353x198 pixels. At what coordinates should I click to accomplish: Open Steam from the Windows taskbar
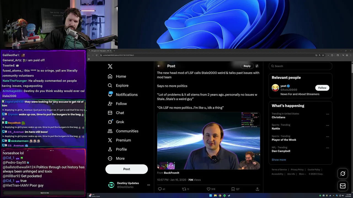(229, 196)
